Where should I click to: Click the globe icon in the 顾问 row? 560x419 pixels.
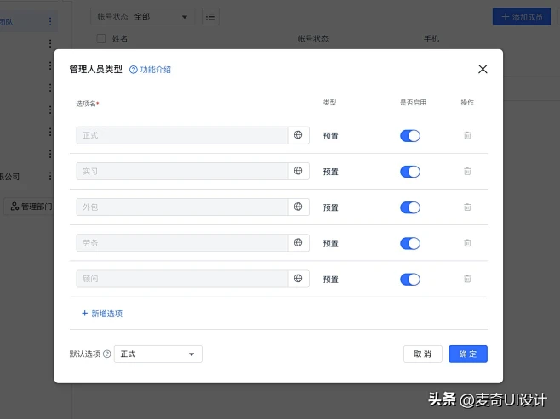click(298, 278)
